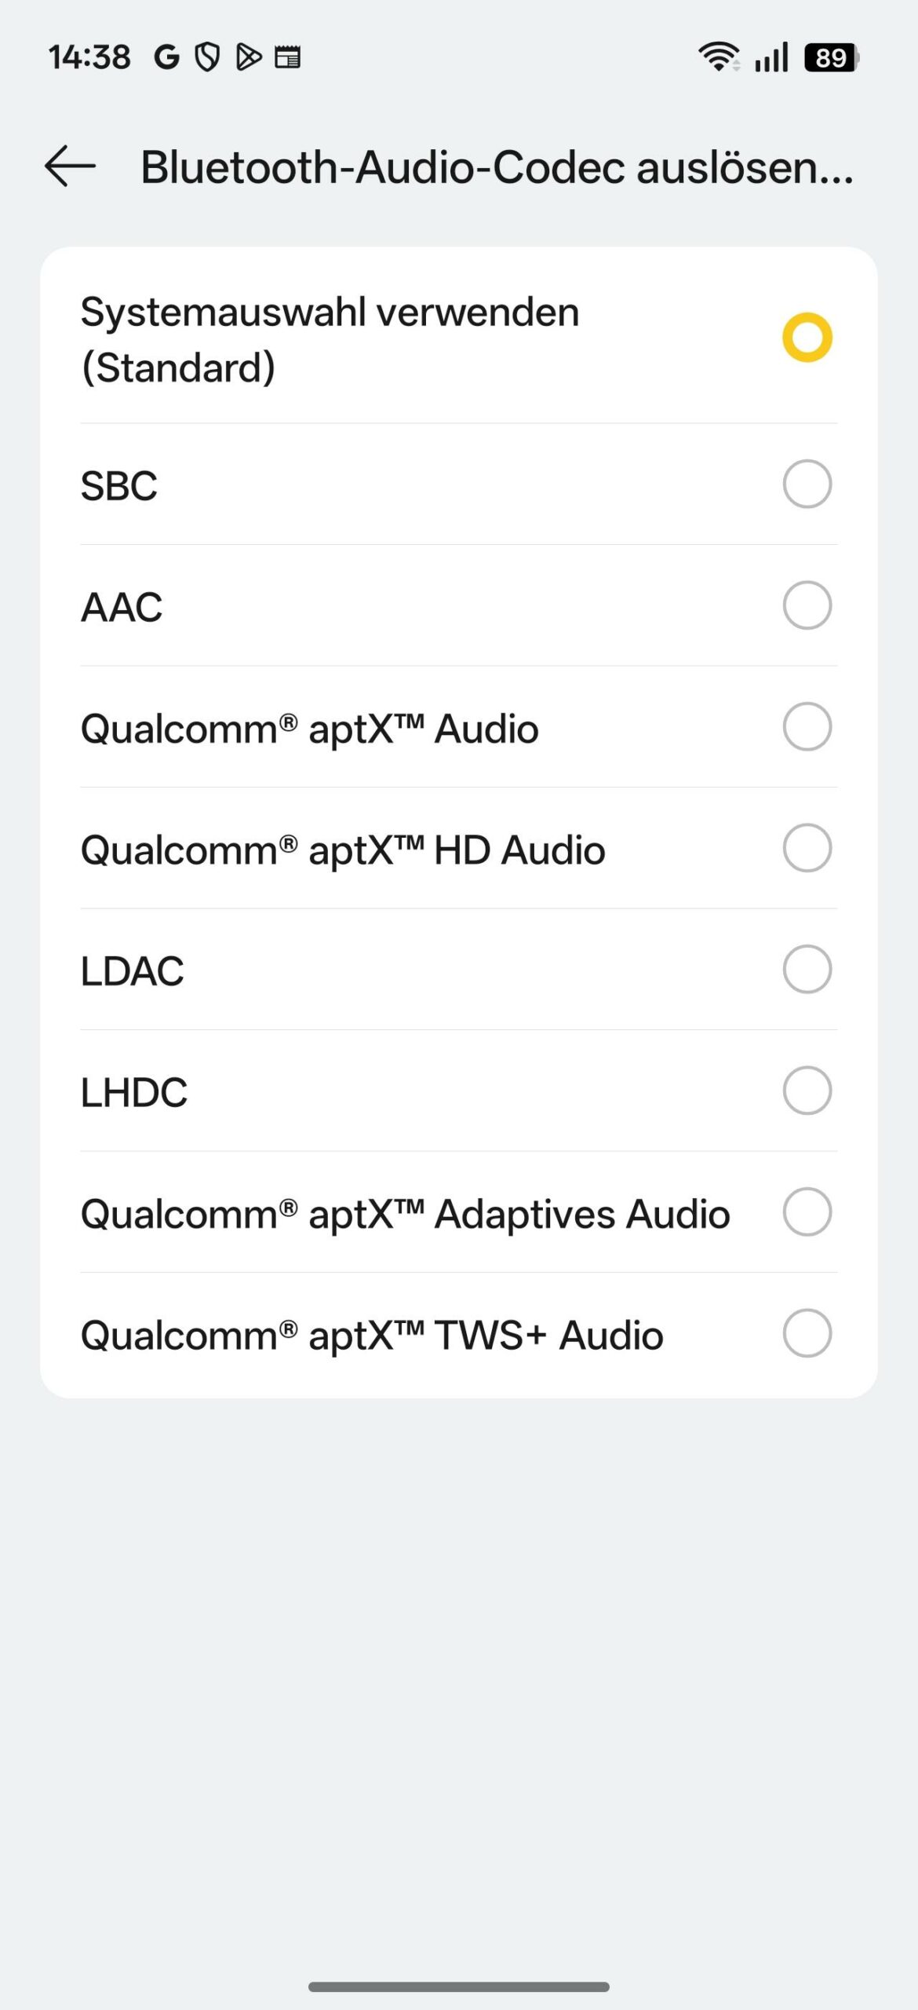Tap the Play Store status icon
The width and height of the screenshot is (918, 2010).
(x=248, y=57)
